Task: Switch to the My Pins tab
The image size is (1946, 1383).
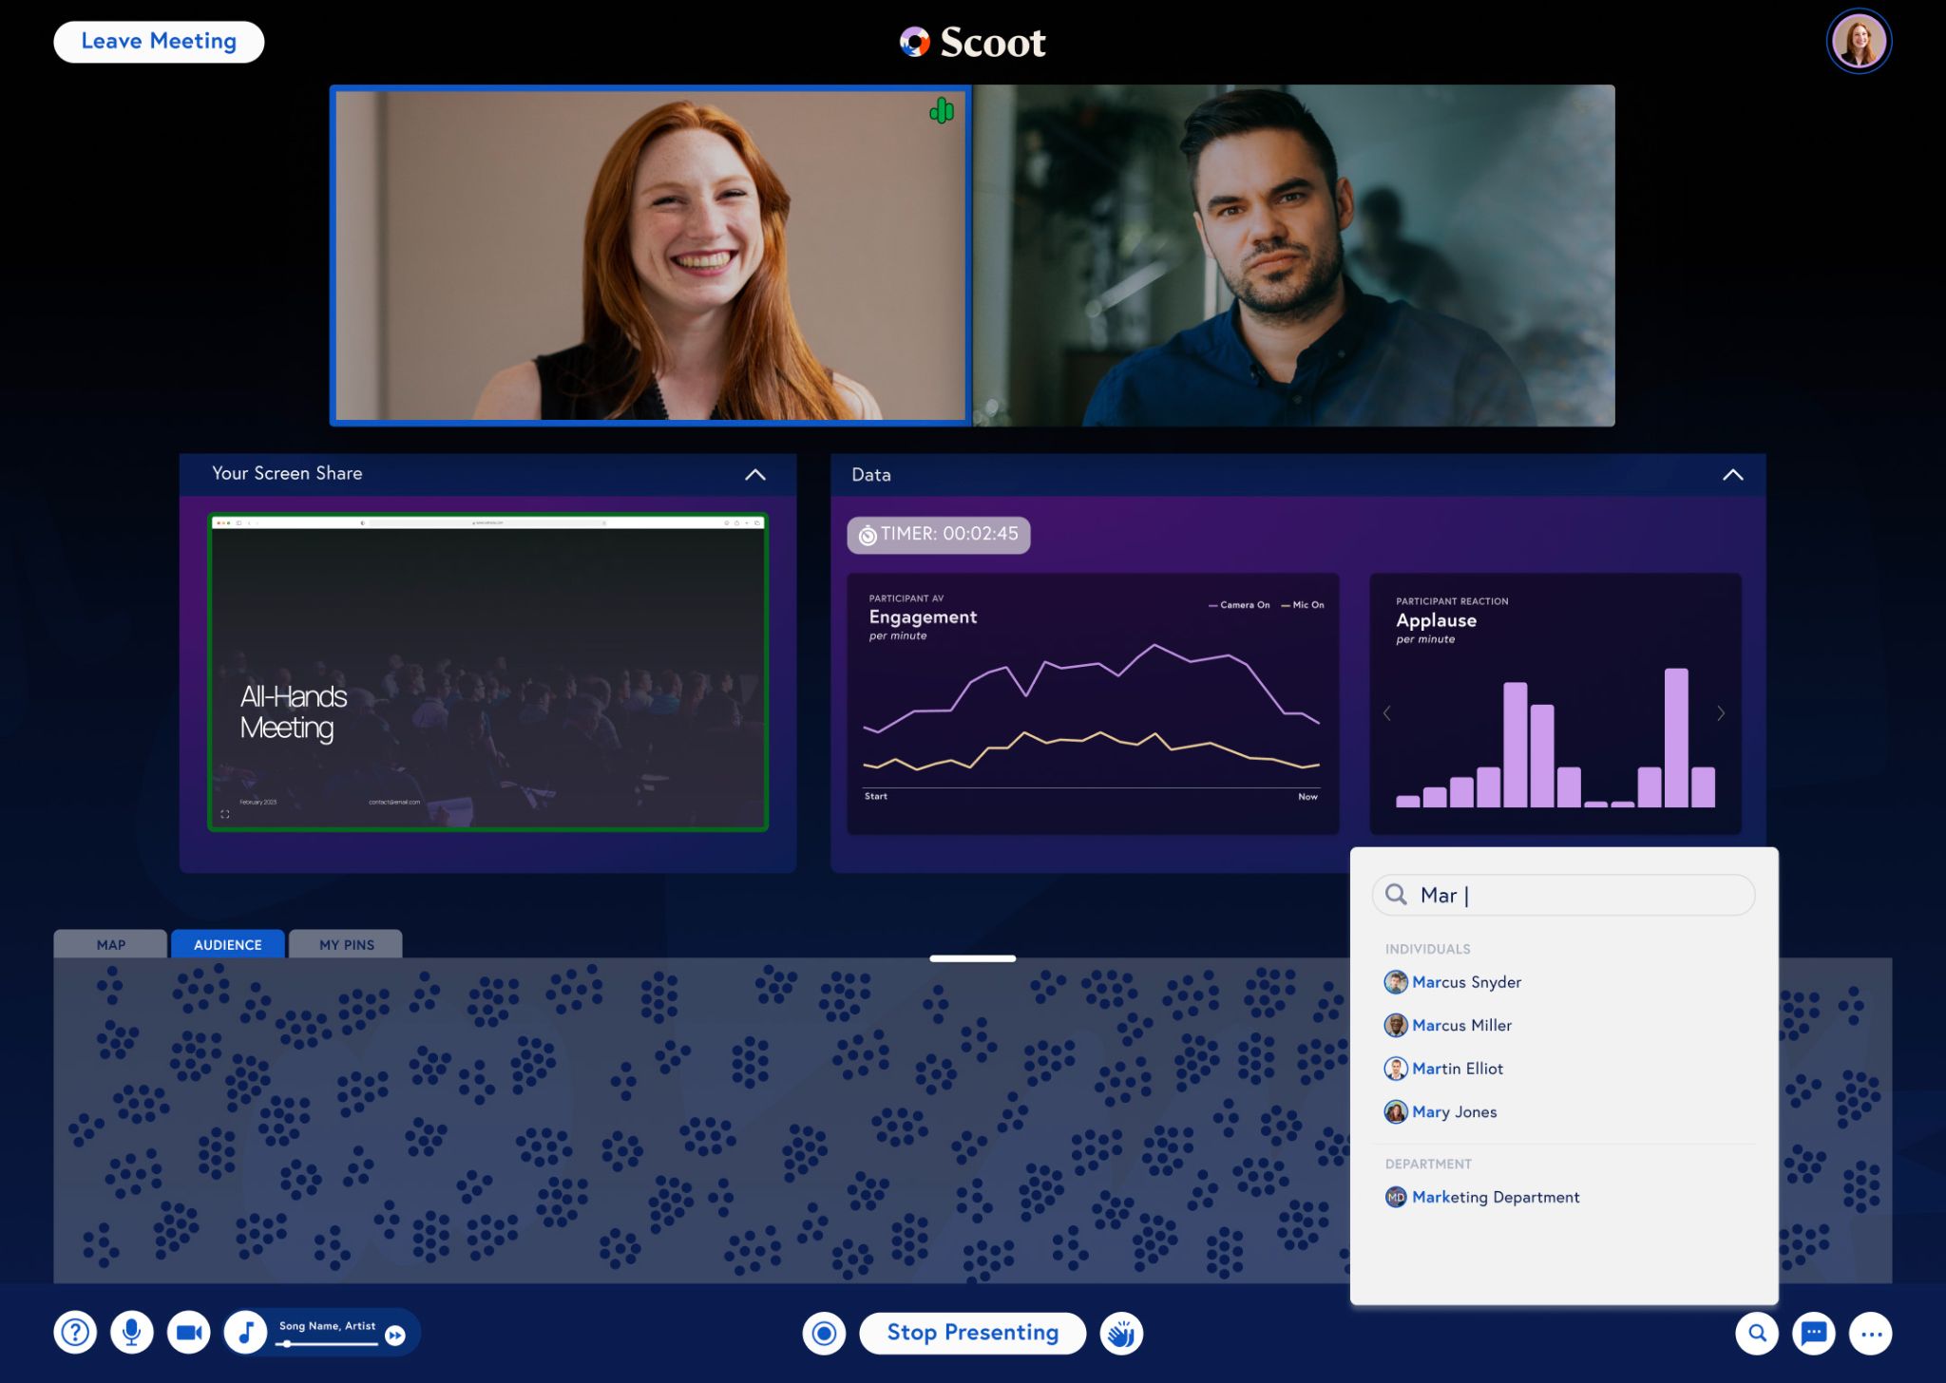Action: point(346,944)
